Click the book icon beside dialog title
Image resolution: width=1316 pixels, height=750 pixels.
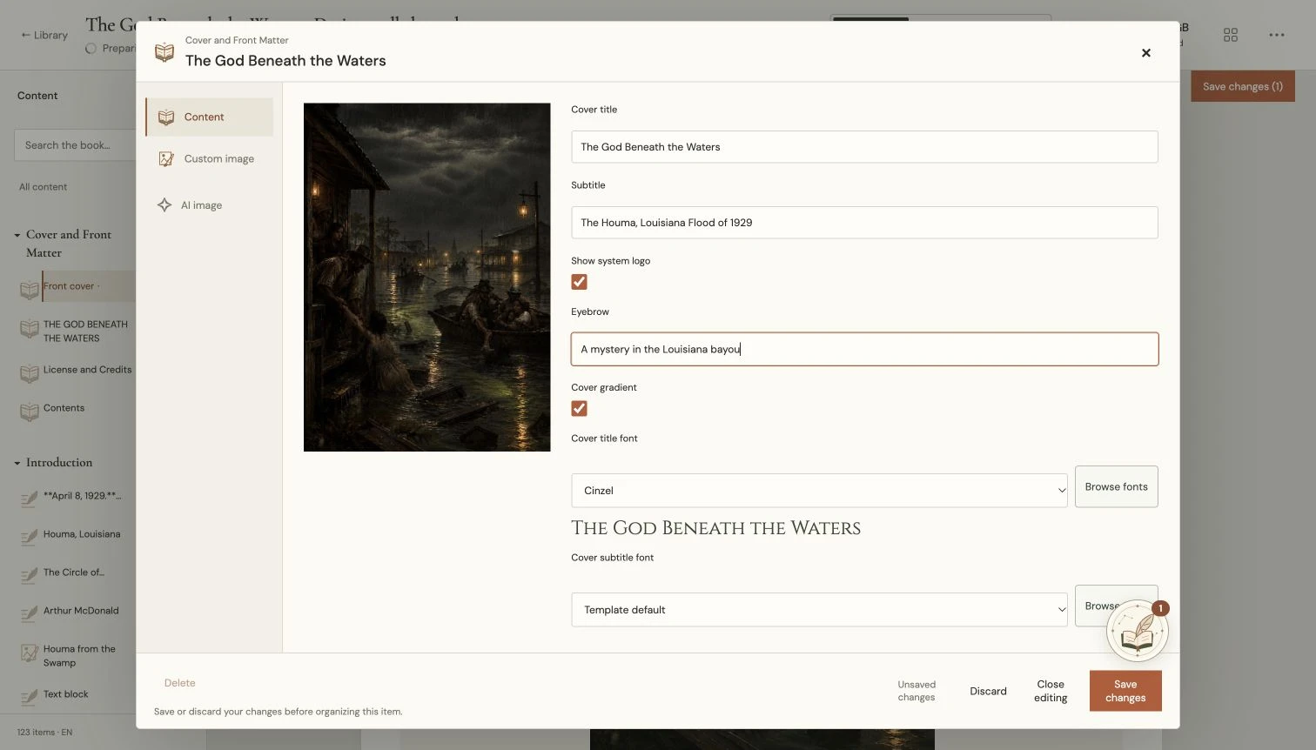[164, 52]
